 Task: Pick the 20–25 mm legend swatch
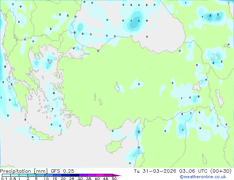pyautogui.click(x=66, y=175)
